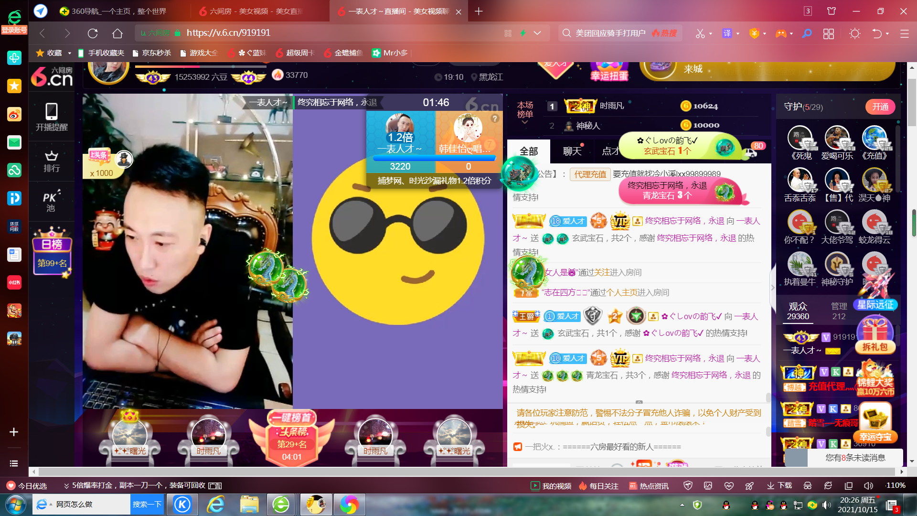Add a sidebar app with plus icon
The height and width of the screenshot is (516, 917).
14,432
